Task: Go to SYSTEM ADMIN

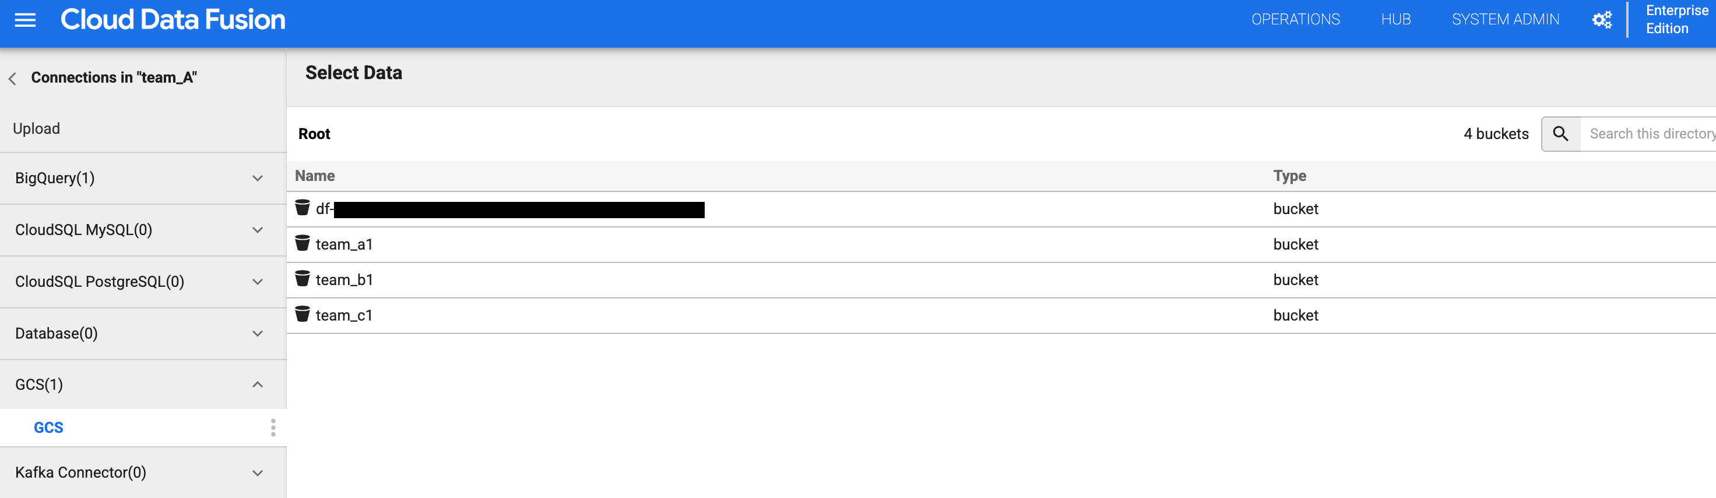Action: (1505, 20)
